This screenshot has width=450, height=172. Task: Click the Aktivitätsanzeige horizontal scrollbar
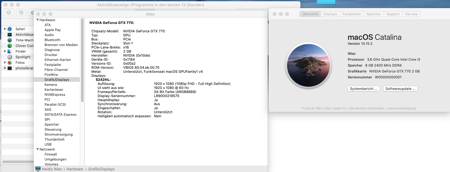tap(17, 162)
